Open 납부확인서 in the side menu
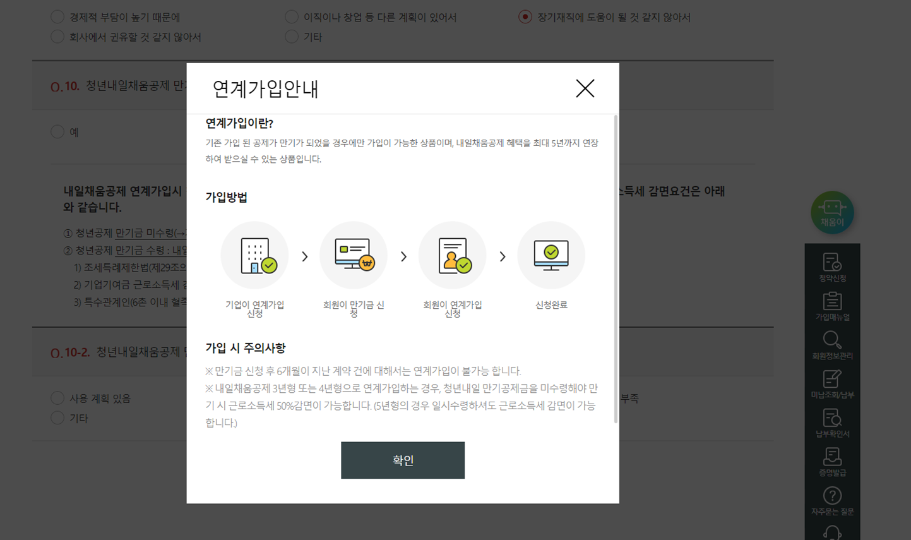Viewport: 911px width, 540px height. (832, 423)
